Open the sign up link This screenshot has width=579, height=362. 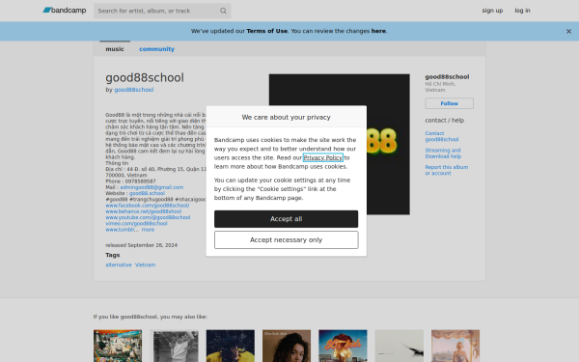[492, 11]
